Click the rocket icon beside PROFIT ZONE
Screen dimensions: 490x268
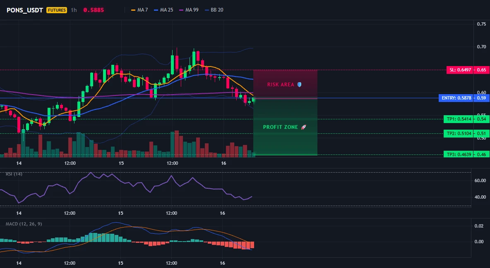(303, 127)
